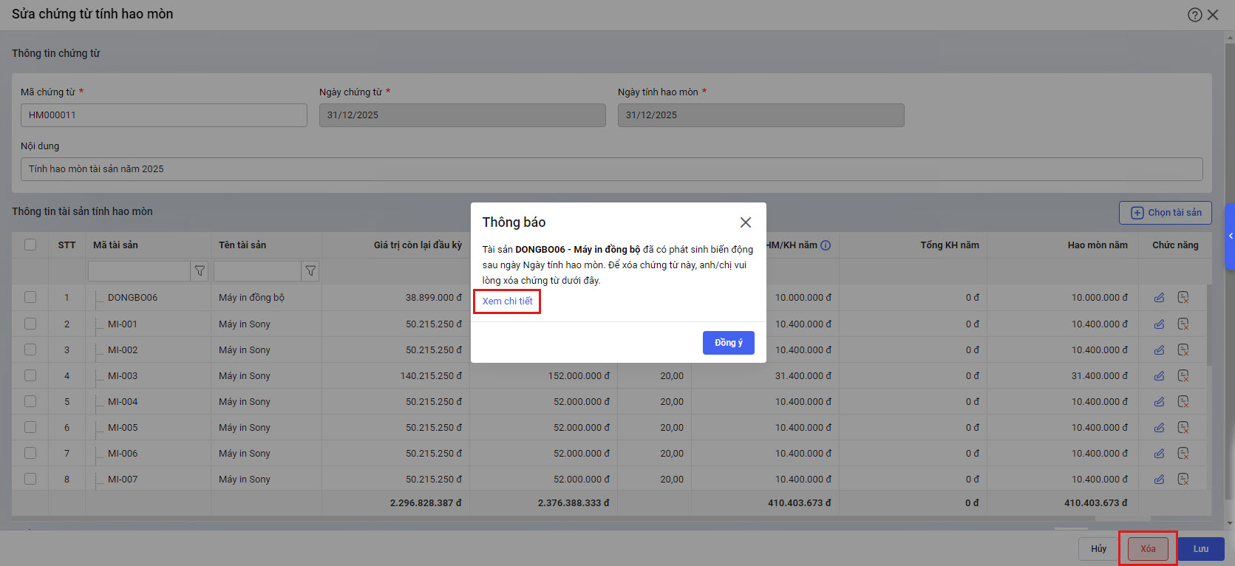Click the Chọn tài sản button

click(1165, 213)
